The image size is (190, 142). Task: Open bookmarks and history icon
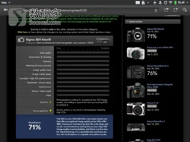tap(185, 10)
